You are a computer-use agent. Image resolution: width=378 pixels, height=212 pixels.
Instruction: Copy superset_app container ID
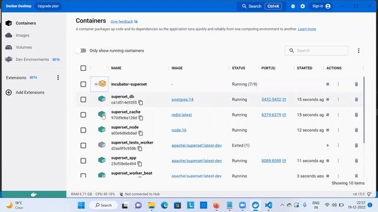[139, 164]
